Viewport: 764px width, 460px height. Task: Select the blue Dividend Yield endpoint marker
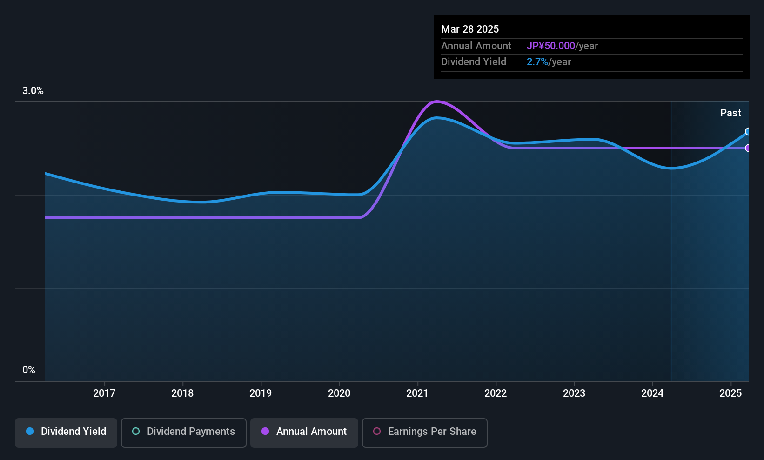point(748,132)
